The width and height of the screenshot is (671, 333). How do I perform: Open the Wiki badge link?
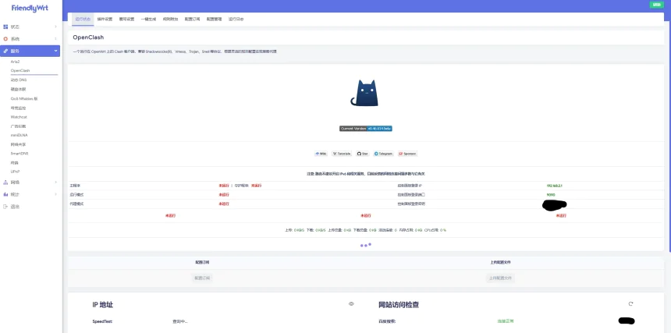(321, 154)
